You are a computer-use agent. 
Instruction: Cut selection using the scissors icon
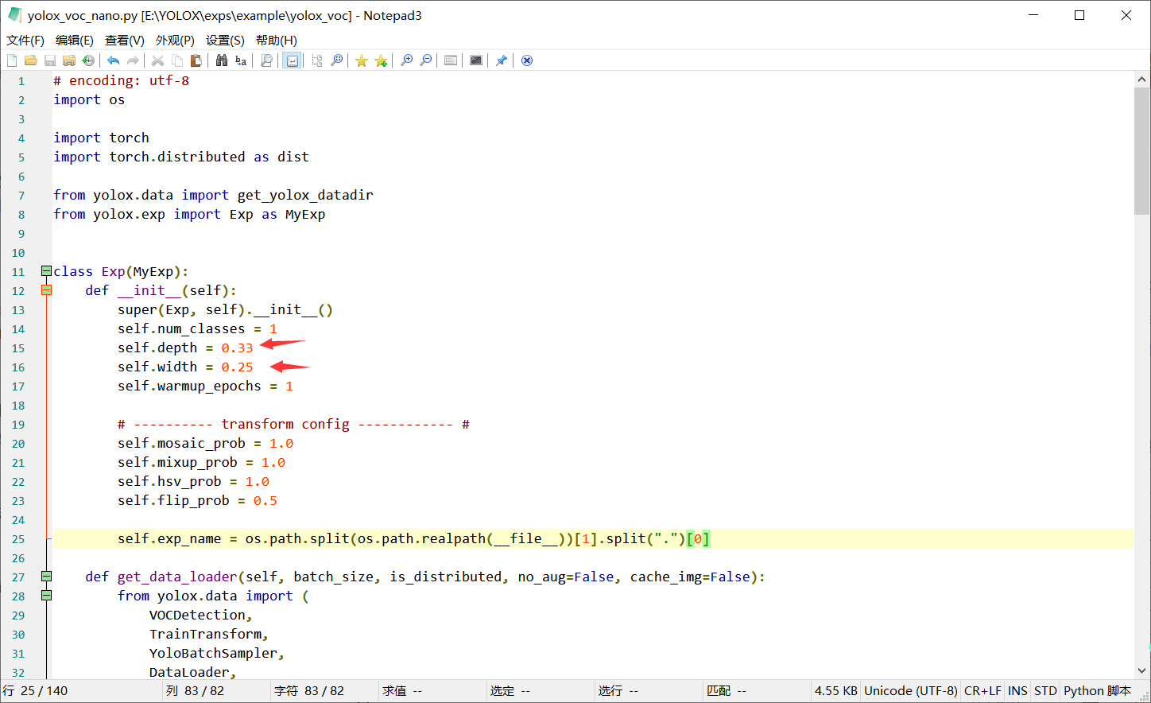pos(157,60)
